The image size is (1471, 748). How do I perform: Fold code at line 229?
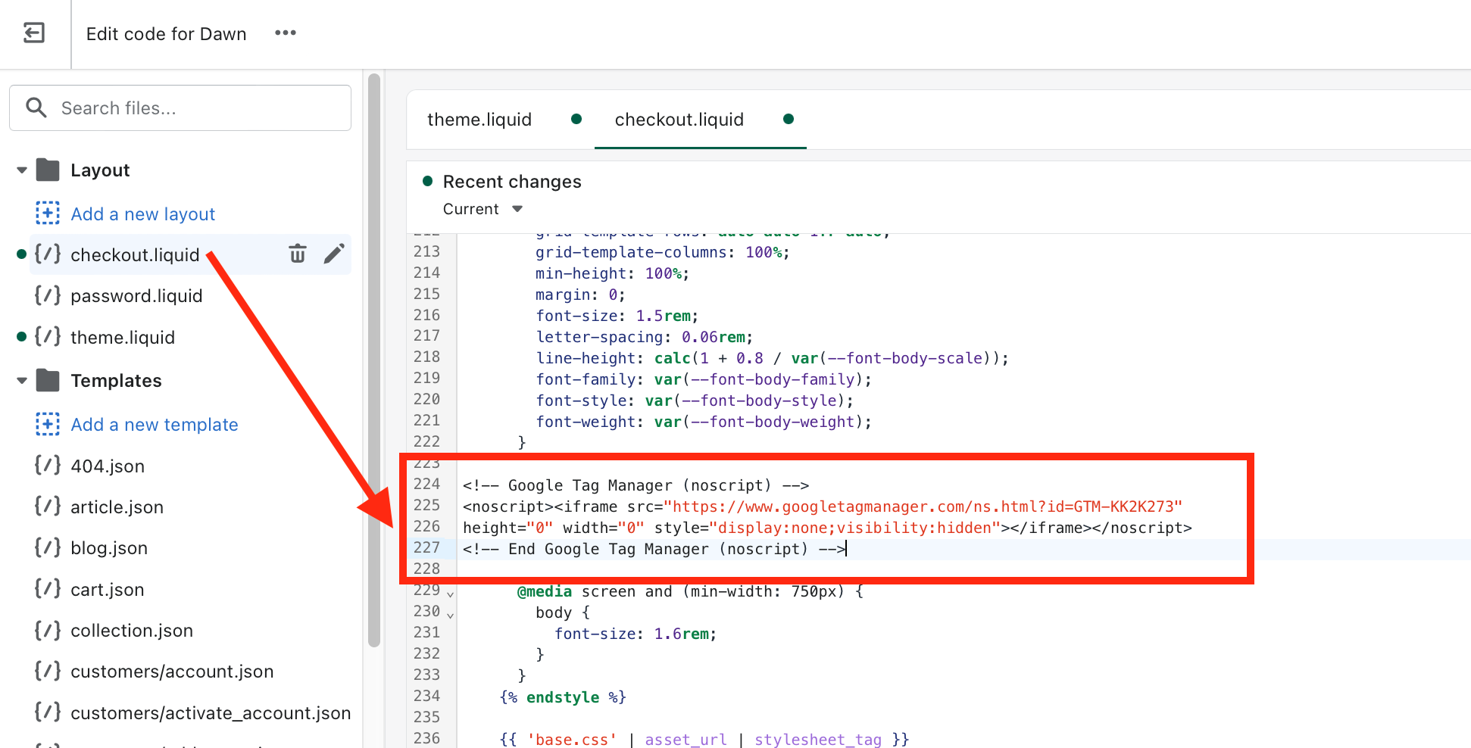point(451,594)
